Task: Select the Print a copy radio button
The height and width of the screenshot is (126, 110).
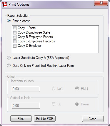Action: [x=9, y=21]
